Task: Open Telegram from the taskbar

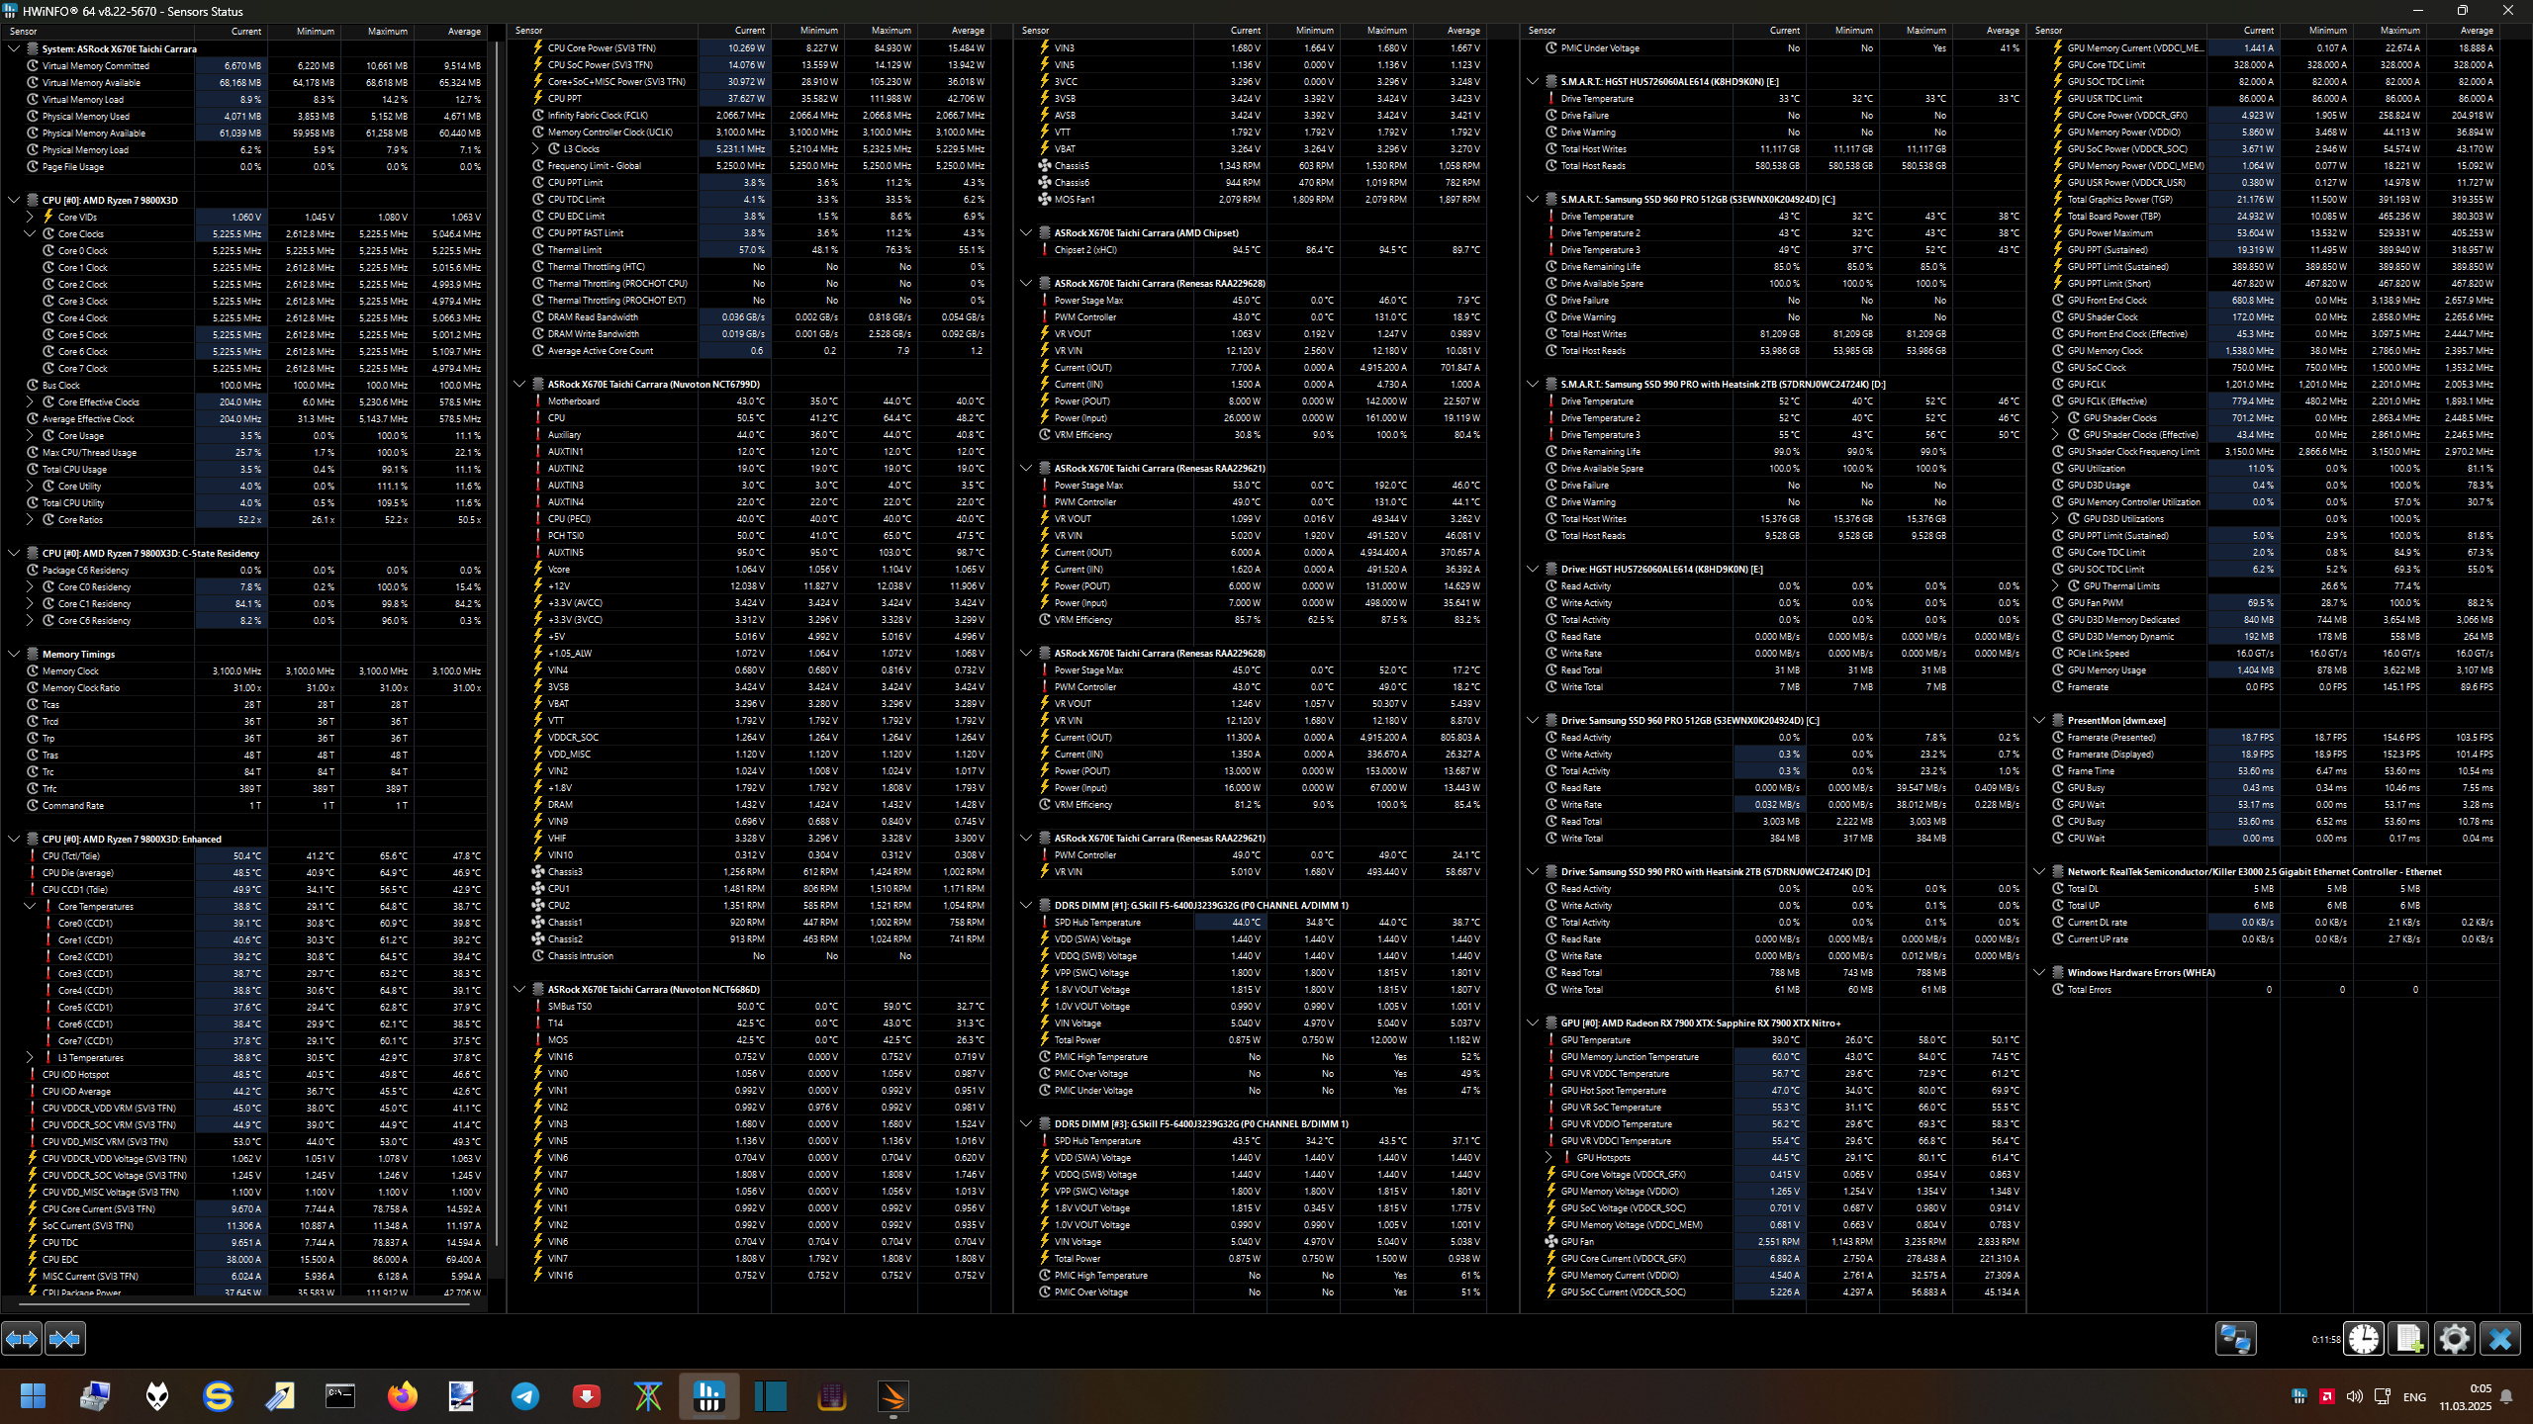Action: click(x=524, y=1396)
